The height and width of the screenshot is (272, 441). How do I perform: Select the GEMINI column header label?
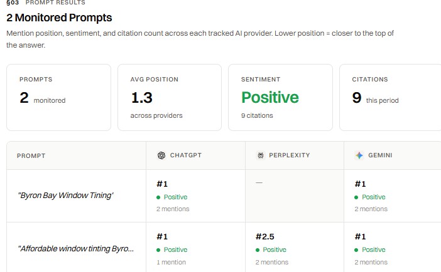(x=380, y=155)
